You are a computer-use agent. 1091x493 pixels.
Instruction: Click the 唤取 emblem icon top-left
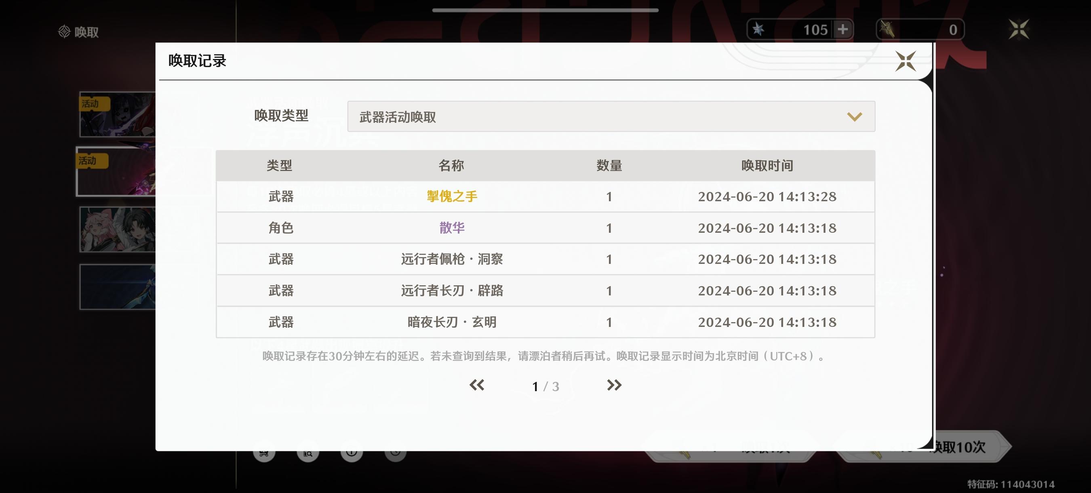pos(64,32)
